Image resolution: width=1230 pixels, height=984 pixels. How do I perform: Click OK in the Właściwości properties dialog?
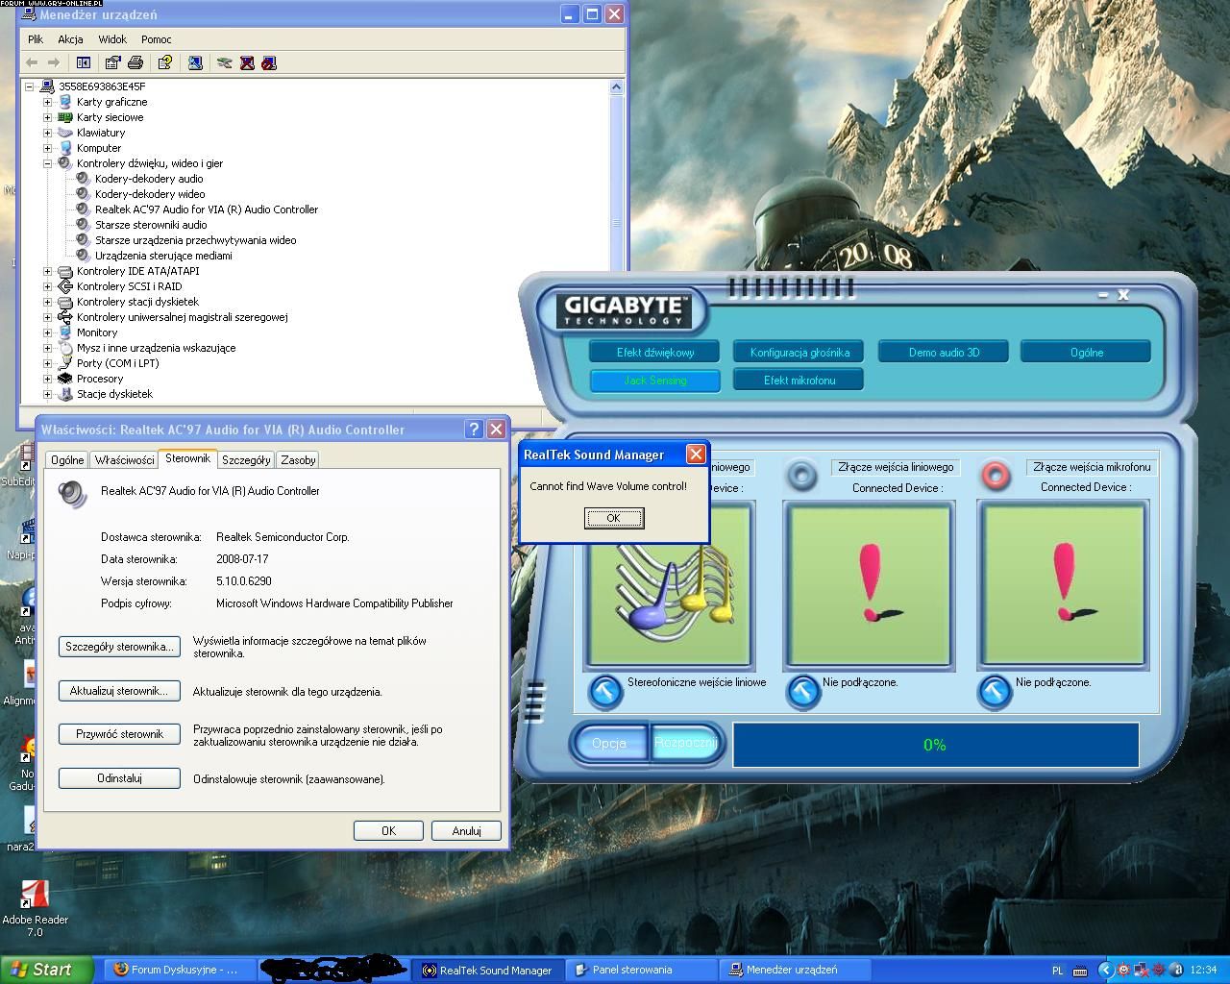(388, 831)
